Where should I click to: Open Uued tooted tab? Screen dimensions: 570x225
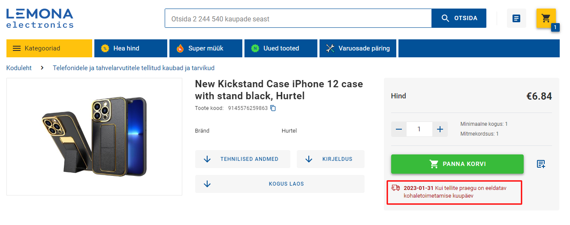pos(281,48)
